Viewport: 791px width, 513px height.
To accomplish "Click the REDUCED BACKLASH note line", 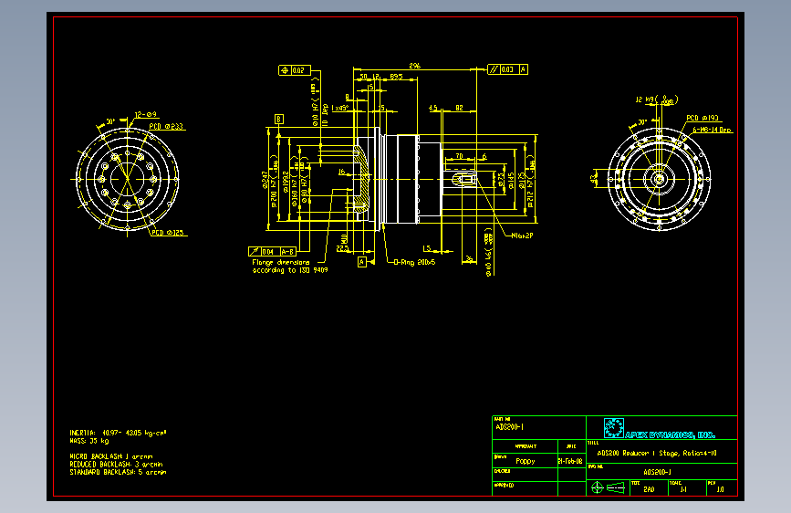I will click(116, 464).
